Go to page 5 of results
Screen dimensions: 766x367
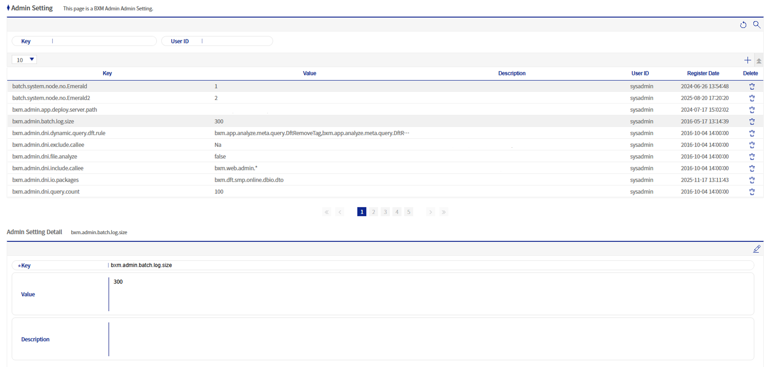click(409, 212)
